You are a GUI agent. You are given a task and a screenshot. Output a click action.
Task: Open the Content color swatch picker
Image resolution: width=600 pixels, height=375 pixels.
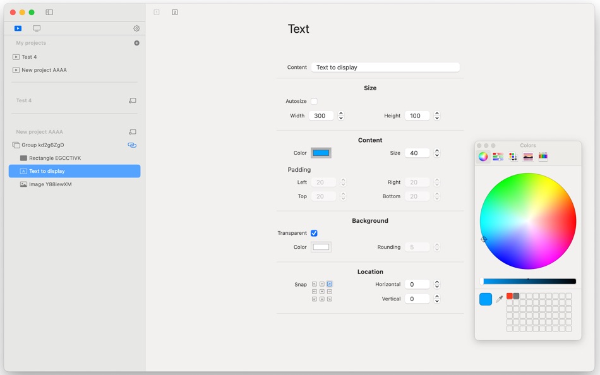(x=321, y=153)
